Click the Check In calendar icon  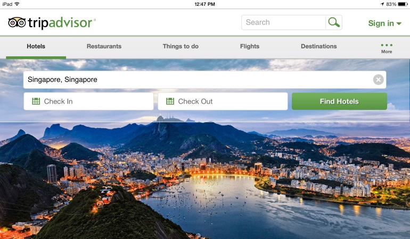(36, 101)
